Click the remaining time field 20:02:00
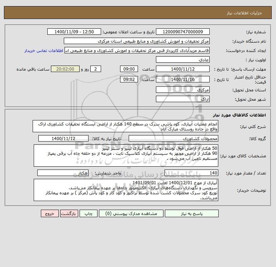 65,69
